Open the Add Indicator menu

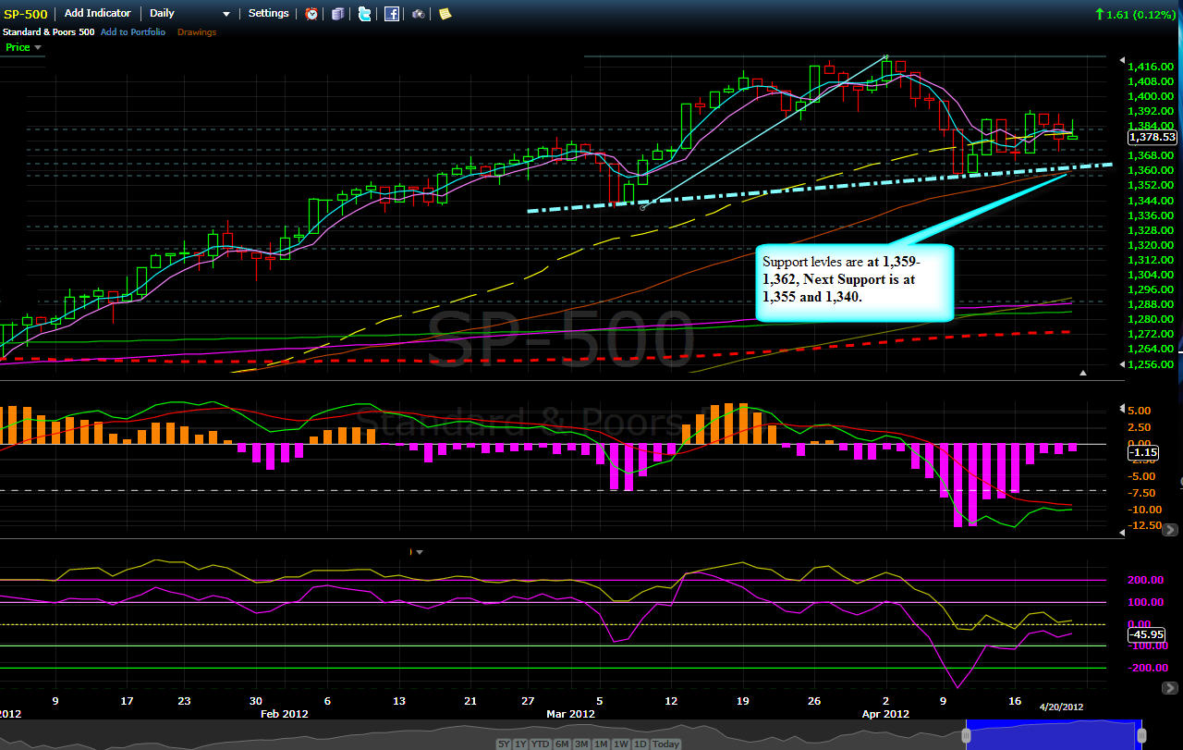[97, 14]
